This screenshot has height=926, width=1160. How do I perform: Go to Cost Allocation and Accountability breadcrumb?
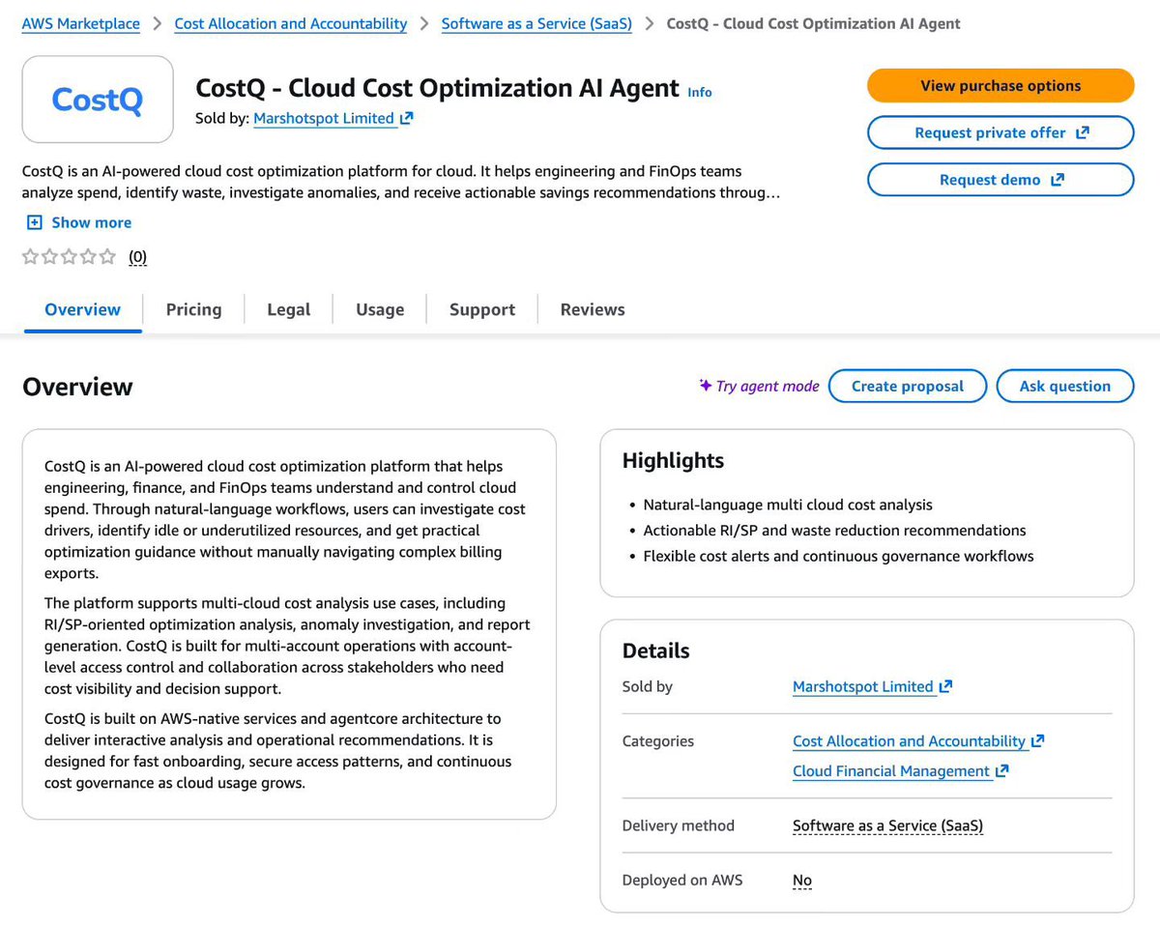pyautogui.click(x=291, y=23)
